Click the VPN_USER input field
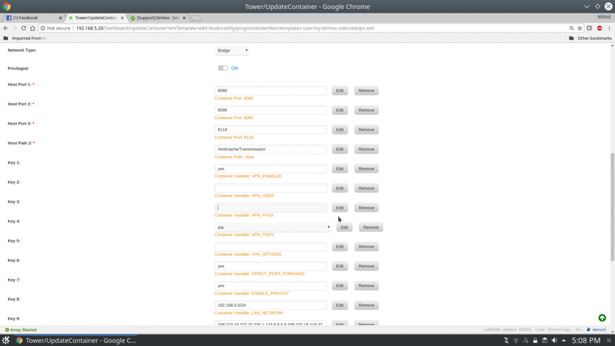Screen dimensions: 615x346 tap(271, 189)
